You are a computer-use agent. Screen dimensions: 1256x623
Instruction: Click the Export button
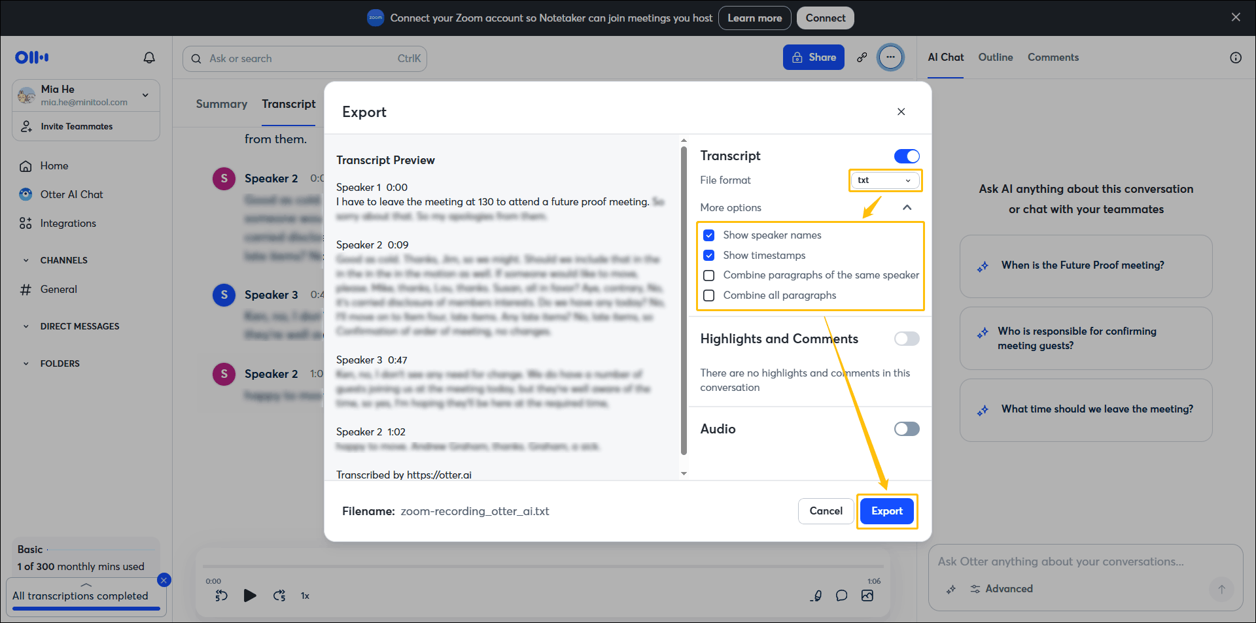click(x=887, y=511)
